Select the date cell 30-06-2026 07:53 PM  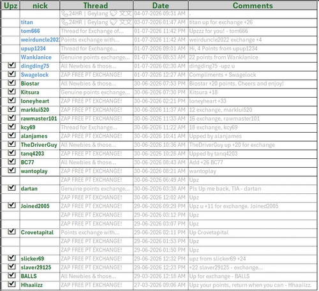click(161, 84)
